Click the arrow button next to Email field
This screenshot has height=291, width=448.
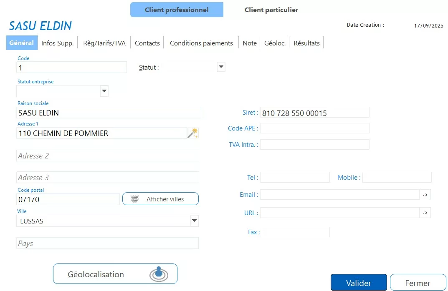pyautogui.click(x=425, y=195)
